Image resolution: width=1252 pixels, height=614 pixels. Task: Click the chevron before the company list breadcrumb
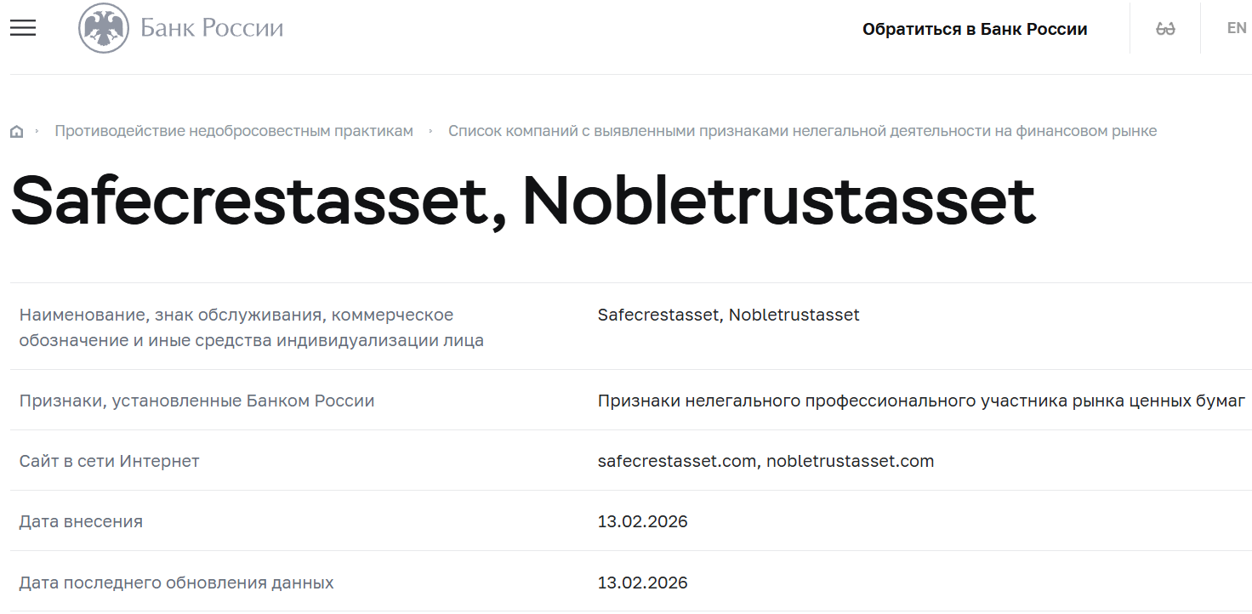(x=432, y=131)
